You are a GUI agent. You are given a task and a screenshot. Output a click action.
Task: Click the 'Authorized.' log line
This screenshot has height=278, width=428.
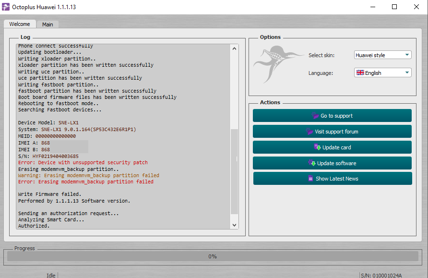coord(34,226)
